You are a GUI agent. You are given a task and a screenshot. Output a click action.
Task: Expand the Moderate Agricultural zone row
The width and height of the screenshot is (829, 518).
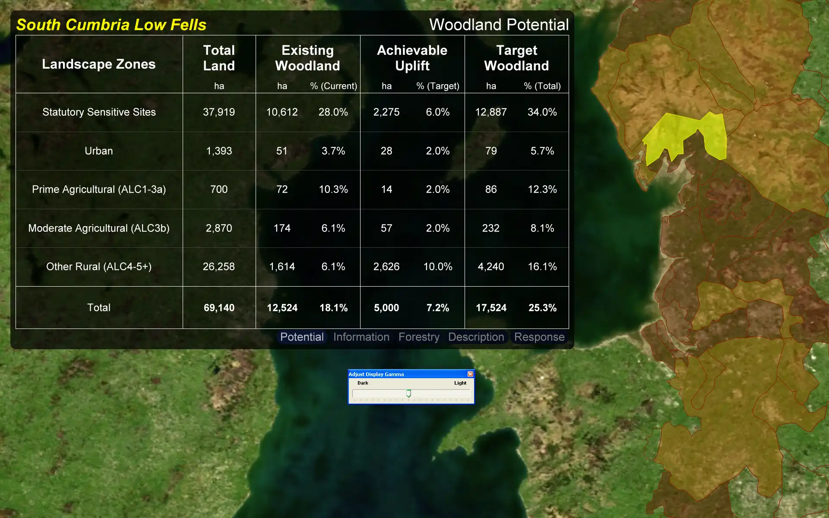pos(98,228)
